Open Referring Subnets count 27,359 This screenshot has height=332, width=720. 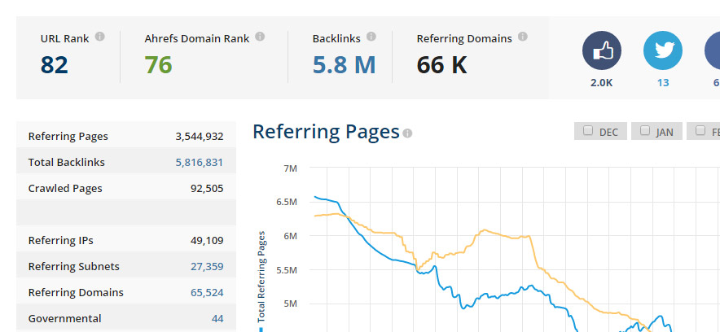point(205,267)
